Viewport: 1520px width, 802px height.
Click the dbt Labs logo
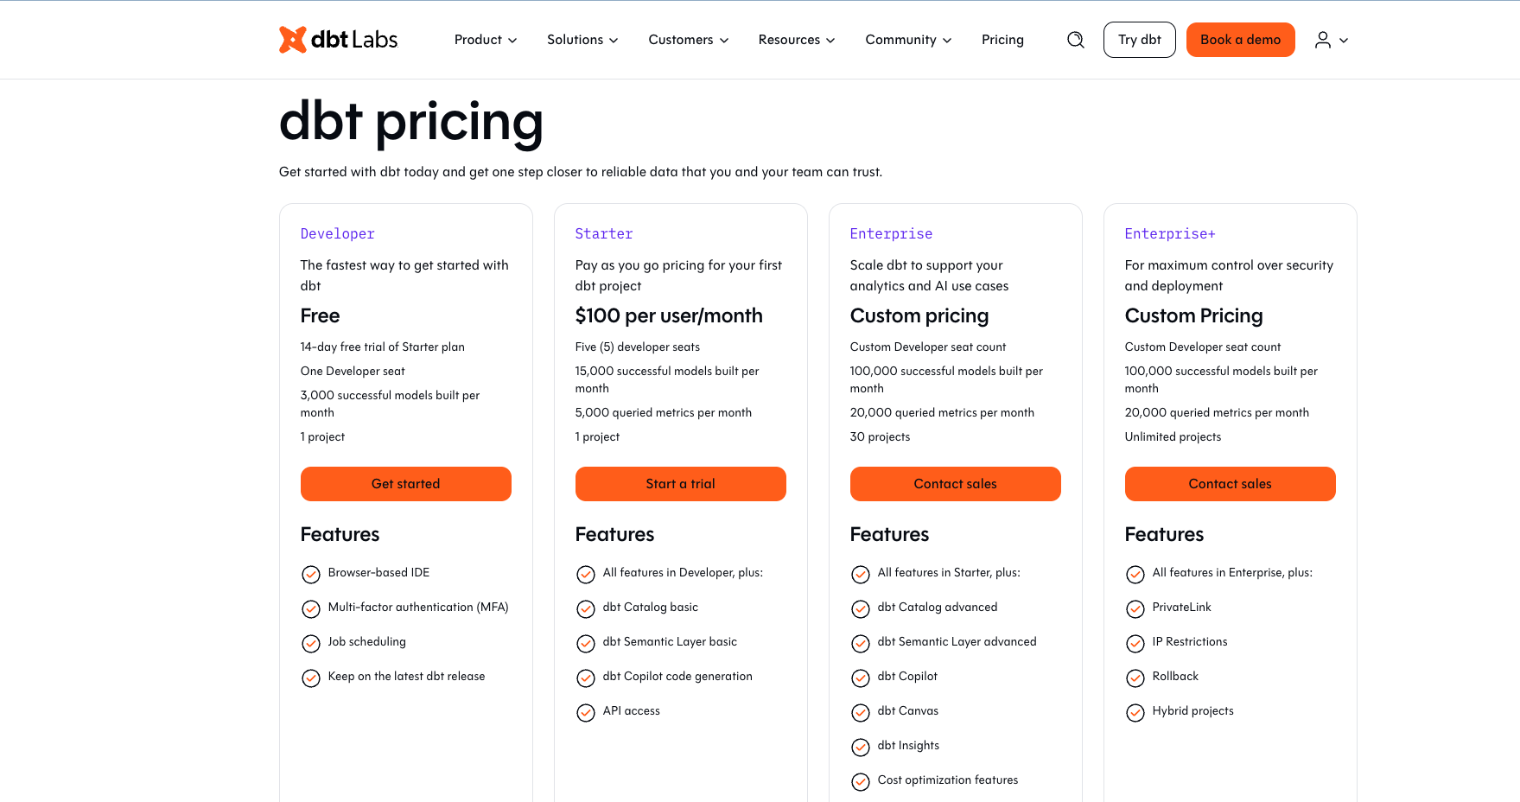(338, 40)
